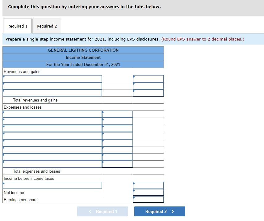This screenshot has height=221, width=264.
Task: Click the disabled Required 1 back button
Action: [103, 211]
